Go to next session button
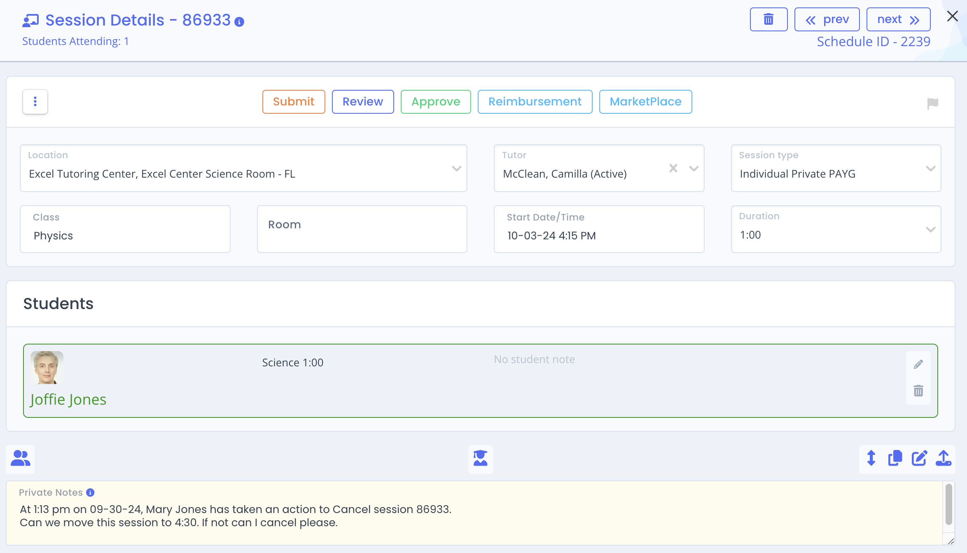 click(x=898, y=19)
